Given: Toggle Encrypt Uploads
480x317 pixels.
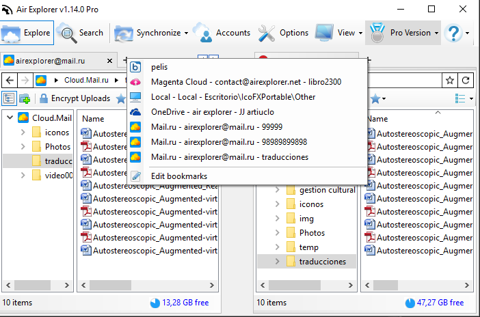Looking at the screenshot, I should pos(75,98).
